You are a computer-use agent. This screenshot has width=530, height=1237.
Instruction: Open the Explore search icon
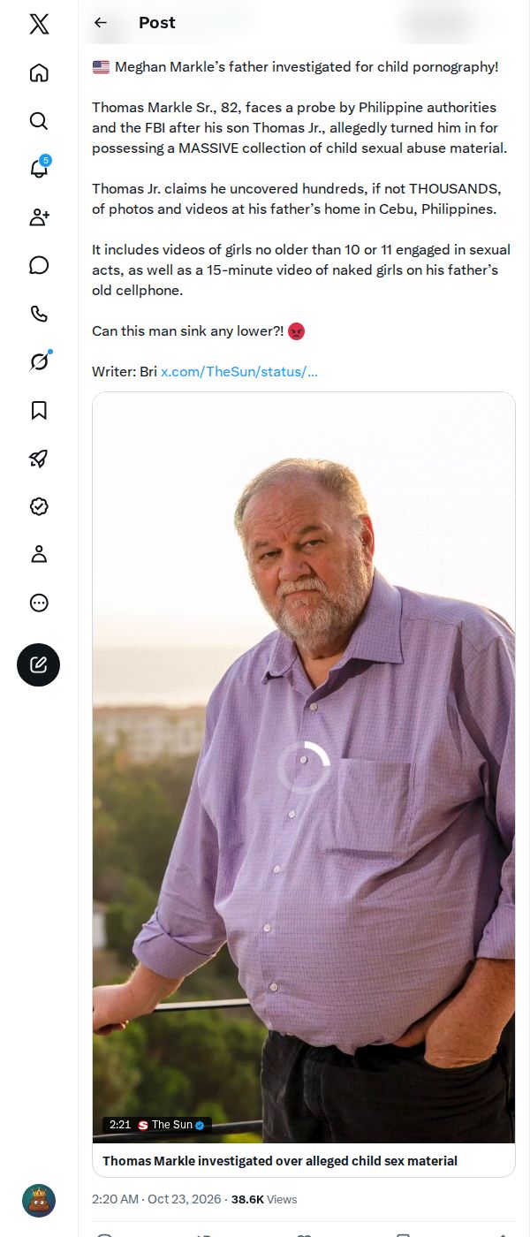(39, 121)
